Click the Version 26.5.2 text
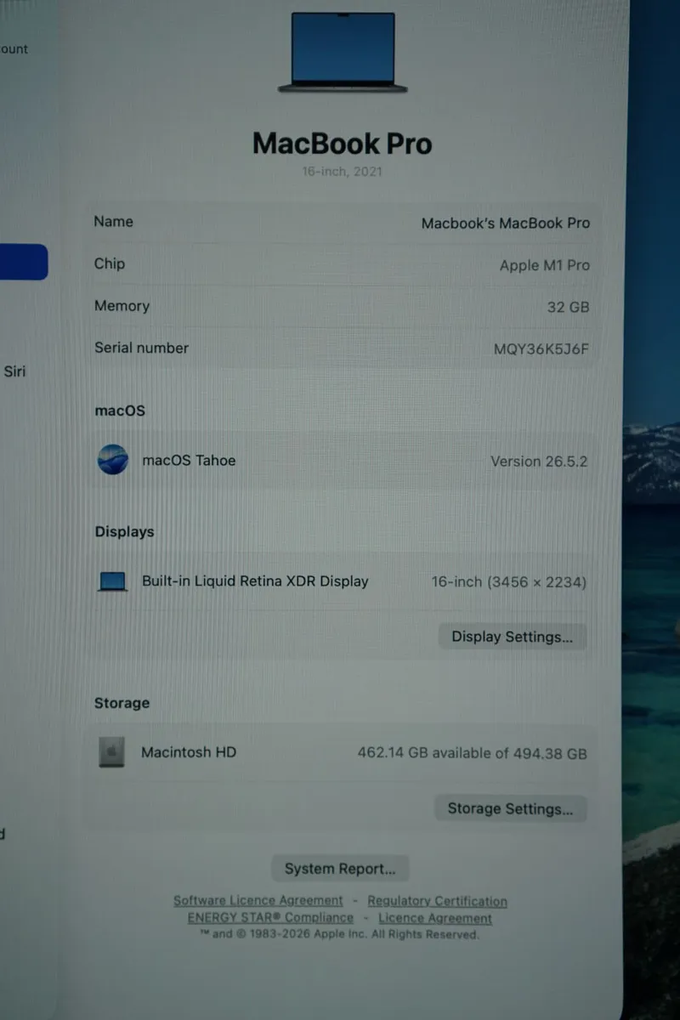 [x=539, y=462]
